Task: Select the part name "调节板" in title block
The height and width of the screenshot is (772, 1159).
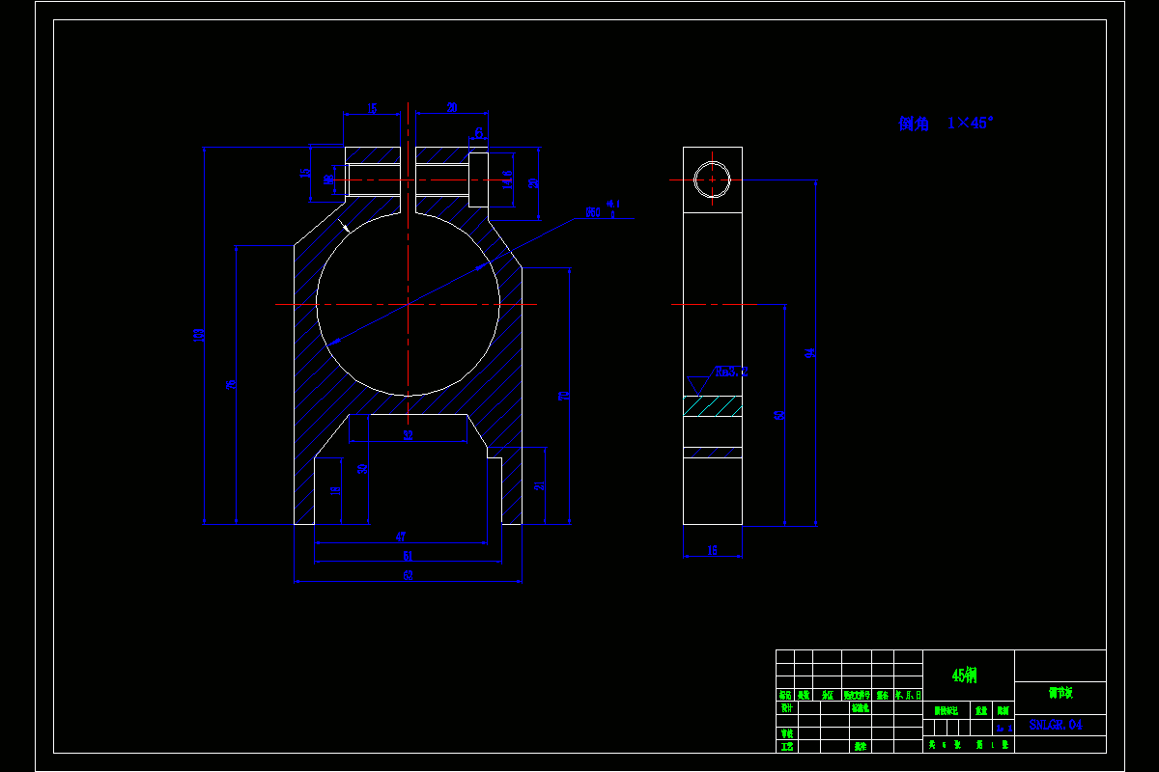Action: pos(1060,693)
